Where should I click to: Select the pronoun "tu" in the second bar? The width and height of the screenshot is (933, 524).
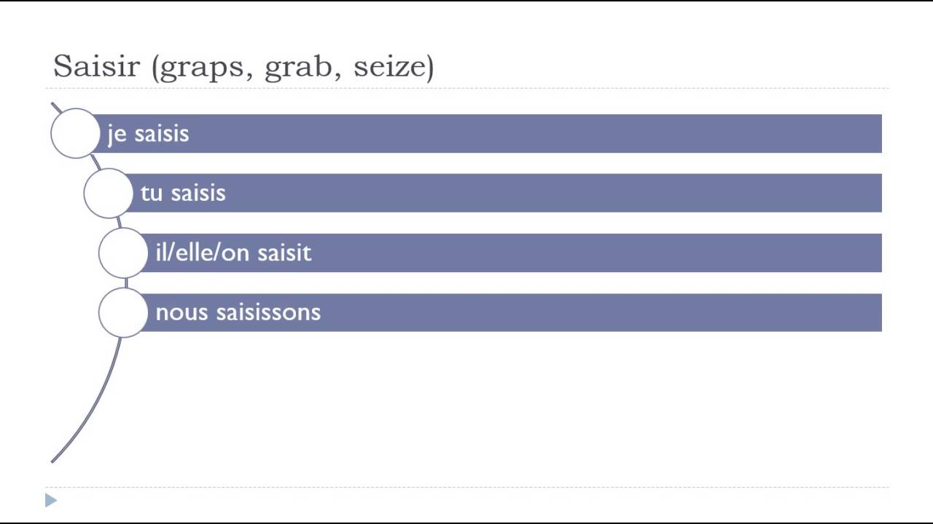(151, 194)
